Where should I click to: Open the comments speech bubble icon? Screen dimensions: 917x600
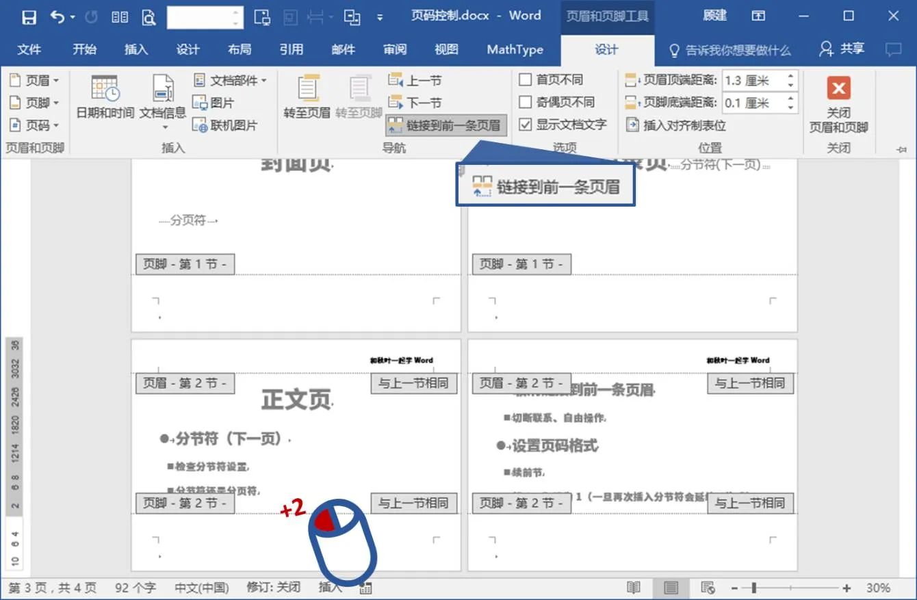tap(893, 49)
